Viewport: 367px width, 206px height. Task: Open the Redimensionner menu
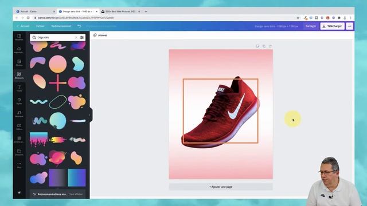tap(61, 26)
